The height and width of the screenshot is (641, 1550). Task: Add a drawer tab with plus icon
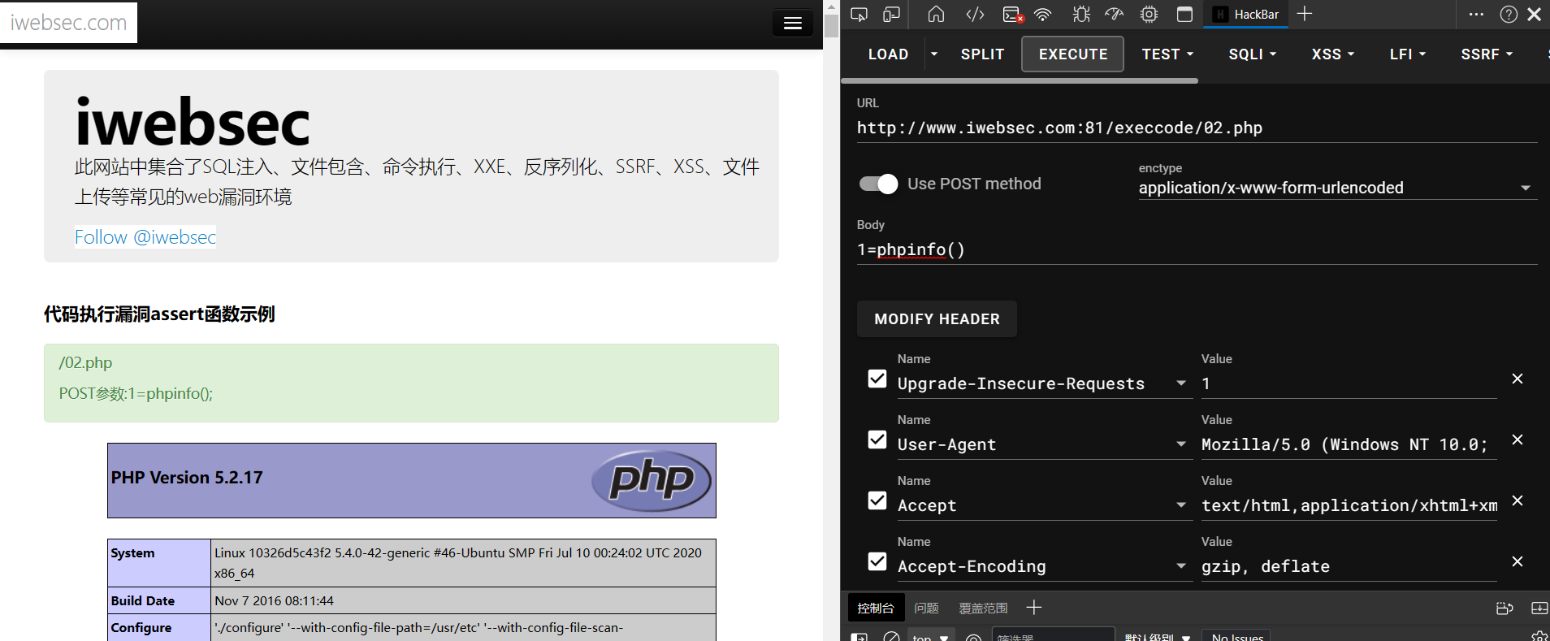click(1033, 608)
